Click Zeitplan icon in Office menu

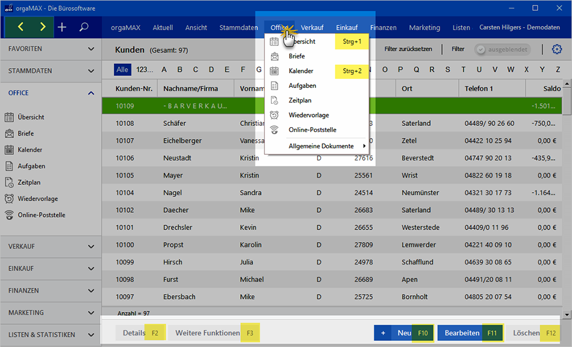click(275, 101)
